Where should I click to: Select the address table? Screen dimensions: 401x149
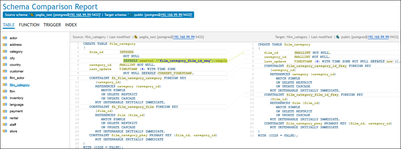[15, 45]
